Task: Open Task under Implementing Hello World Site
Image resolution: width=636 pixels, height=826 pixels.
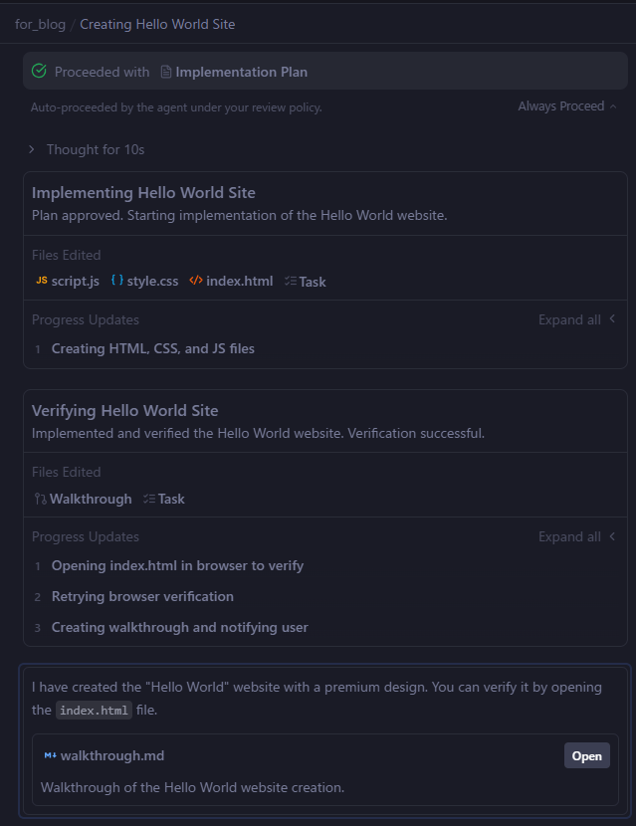Action: coord(305,282)
